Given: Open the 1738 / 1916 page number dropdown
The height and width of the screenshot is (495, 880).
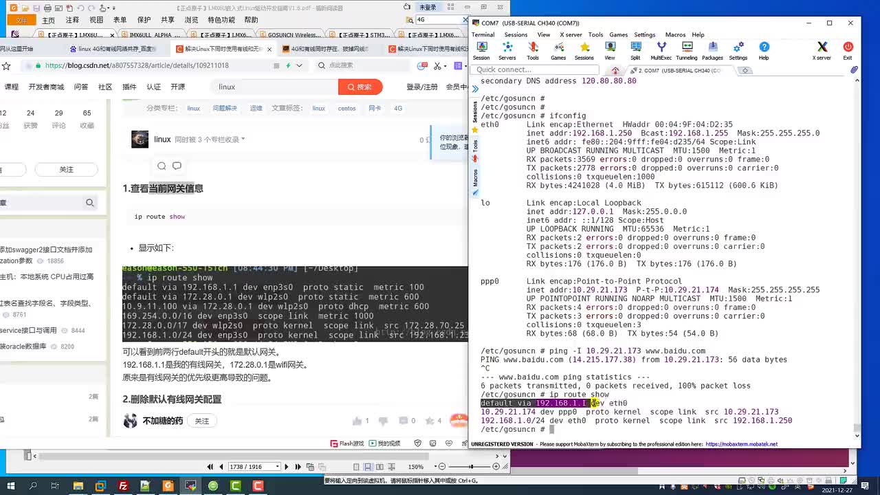Looking at the screenshot, I should click(x=277, y=467).
